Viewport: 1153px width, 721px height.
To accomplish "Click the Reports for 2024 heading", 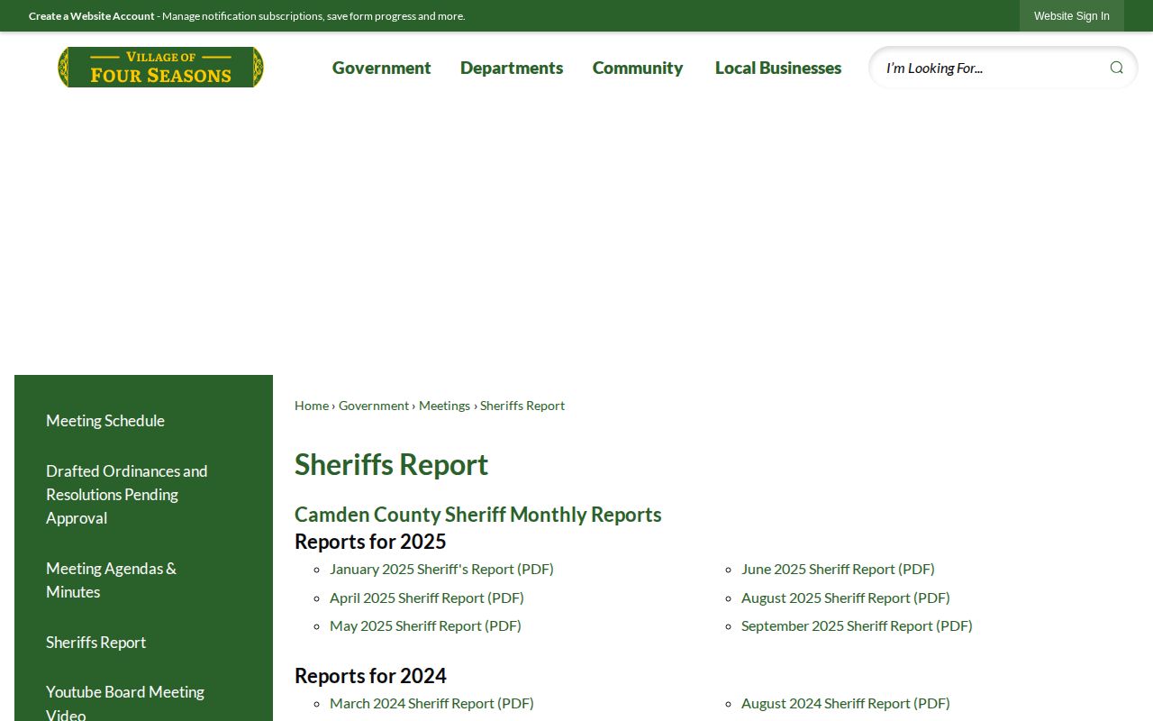I will coord(370,676).
